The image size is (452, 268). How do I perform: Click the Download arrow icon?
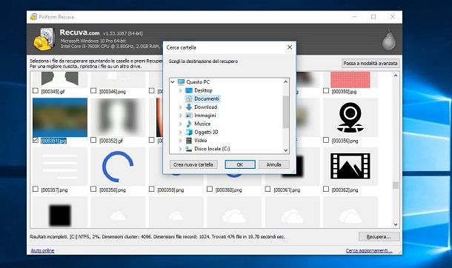click(x=189, y=107)
